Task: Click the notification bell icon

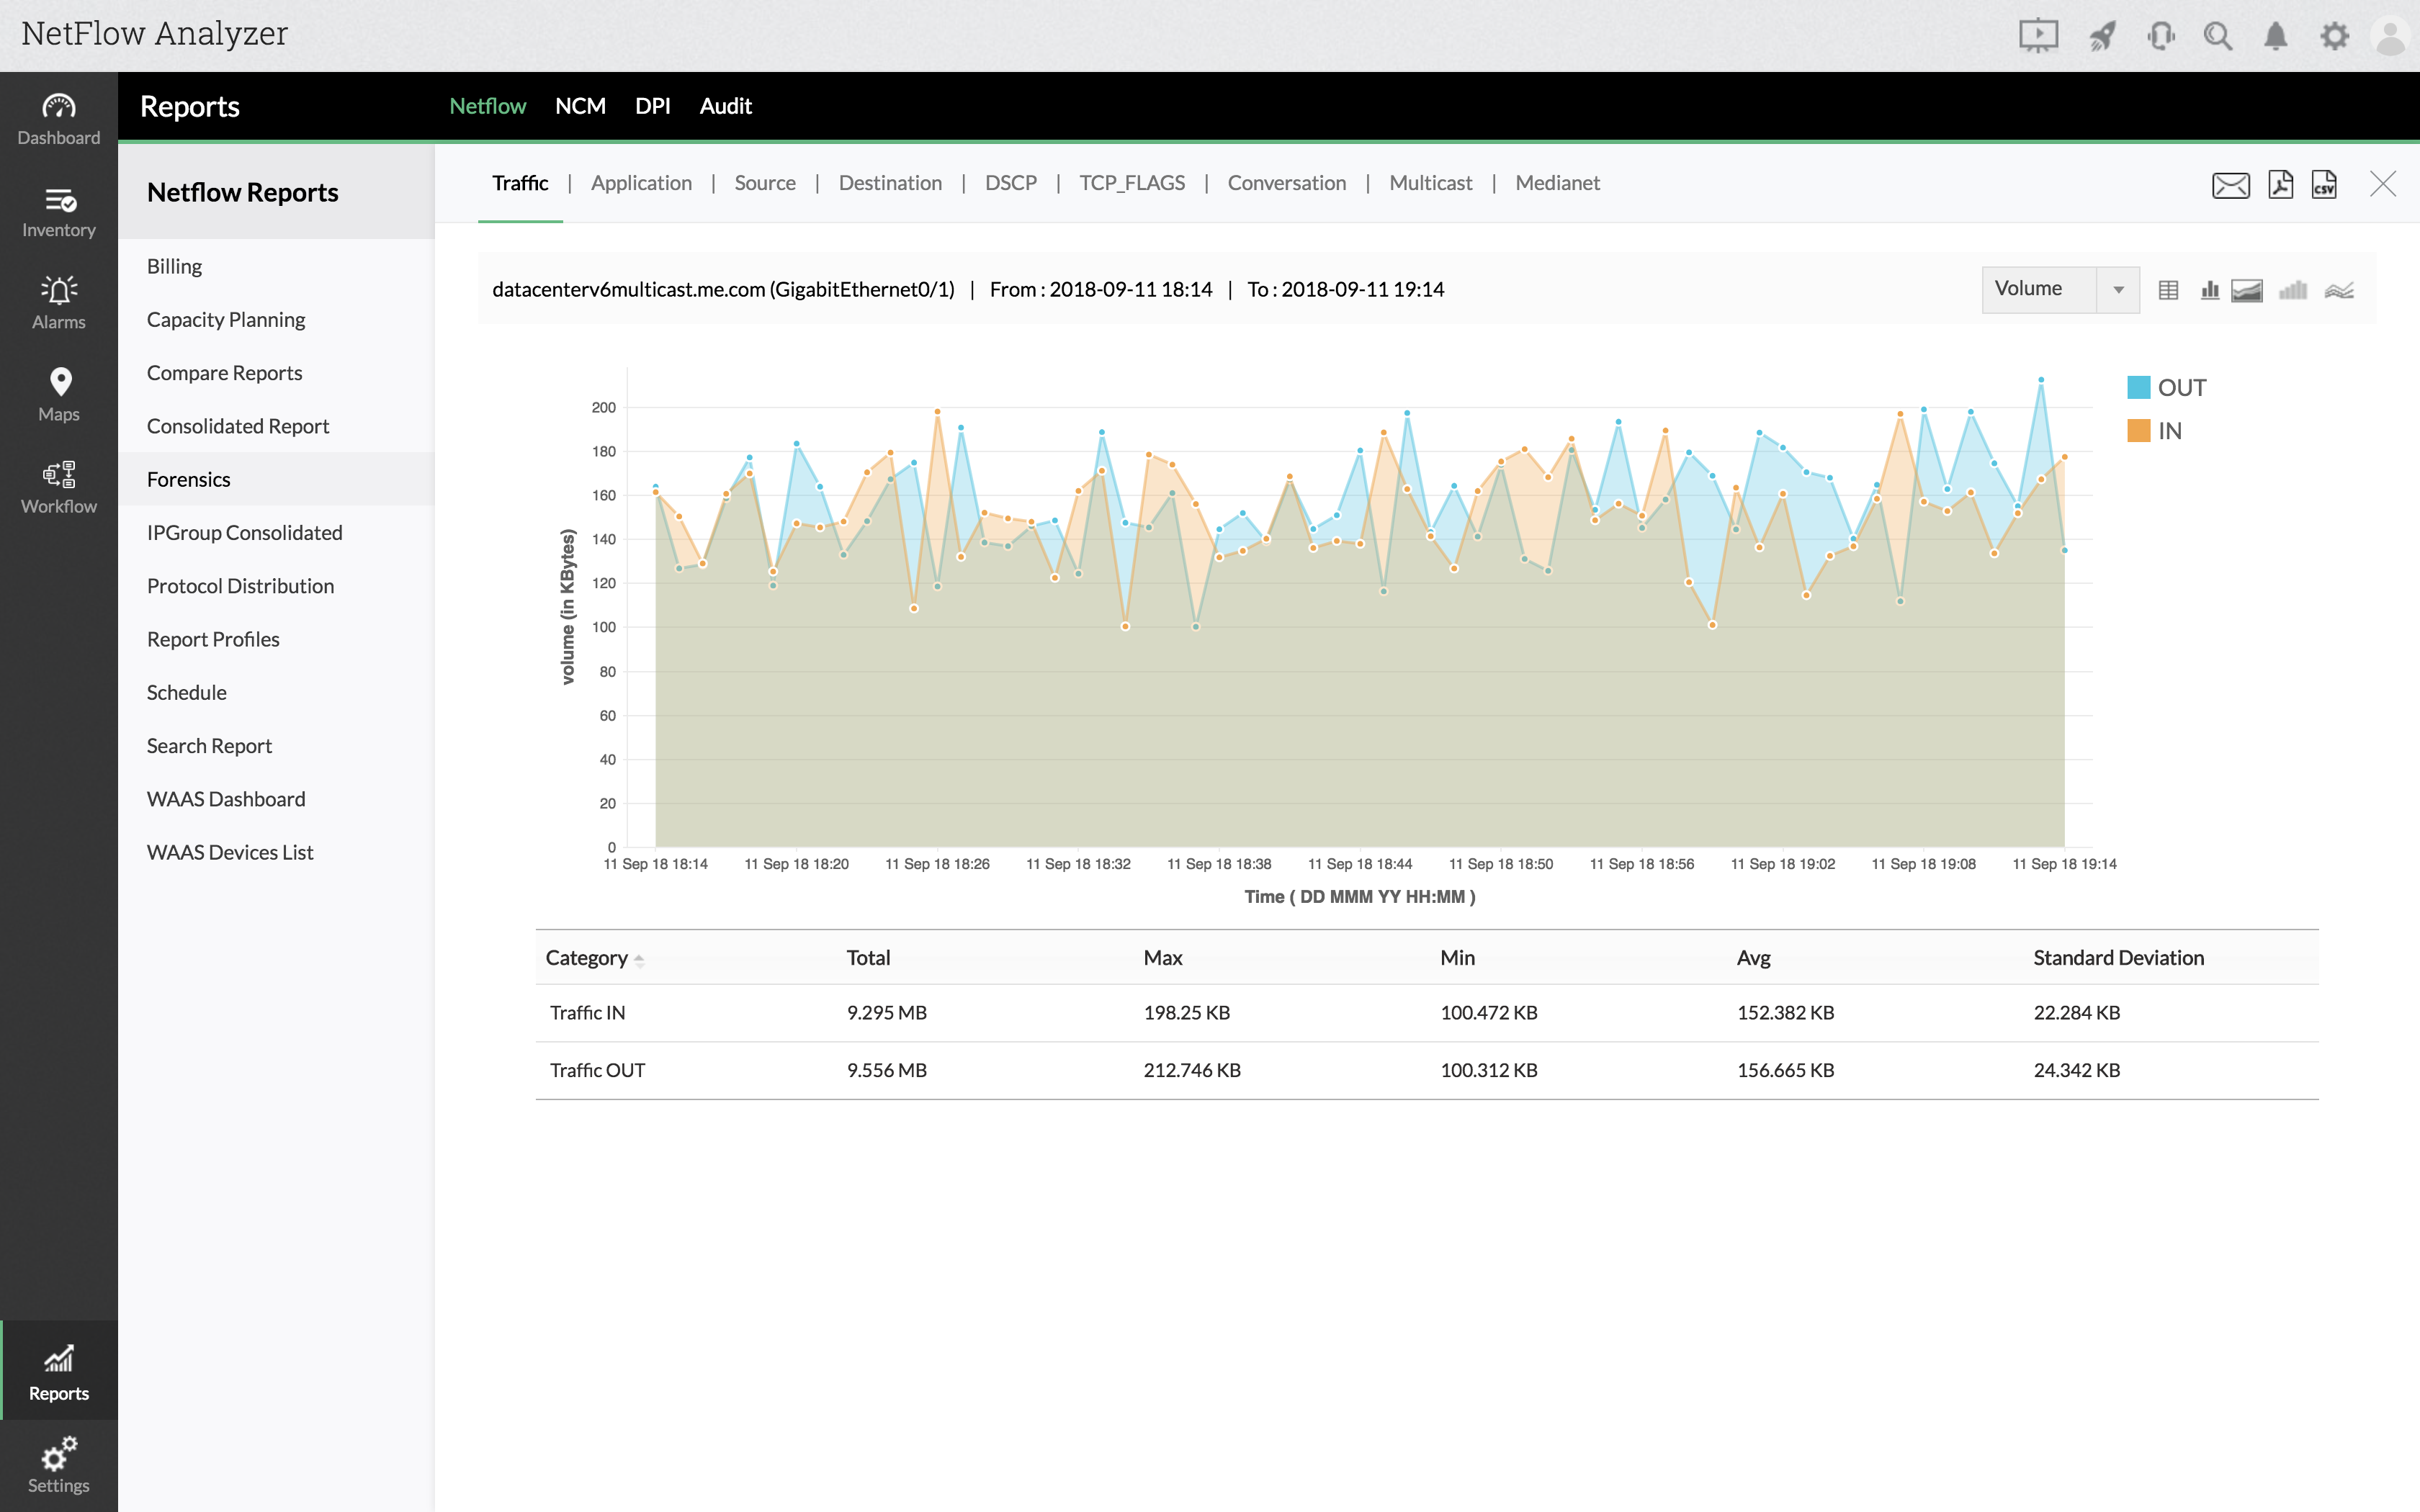Action: click(x=2276, y=37)
